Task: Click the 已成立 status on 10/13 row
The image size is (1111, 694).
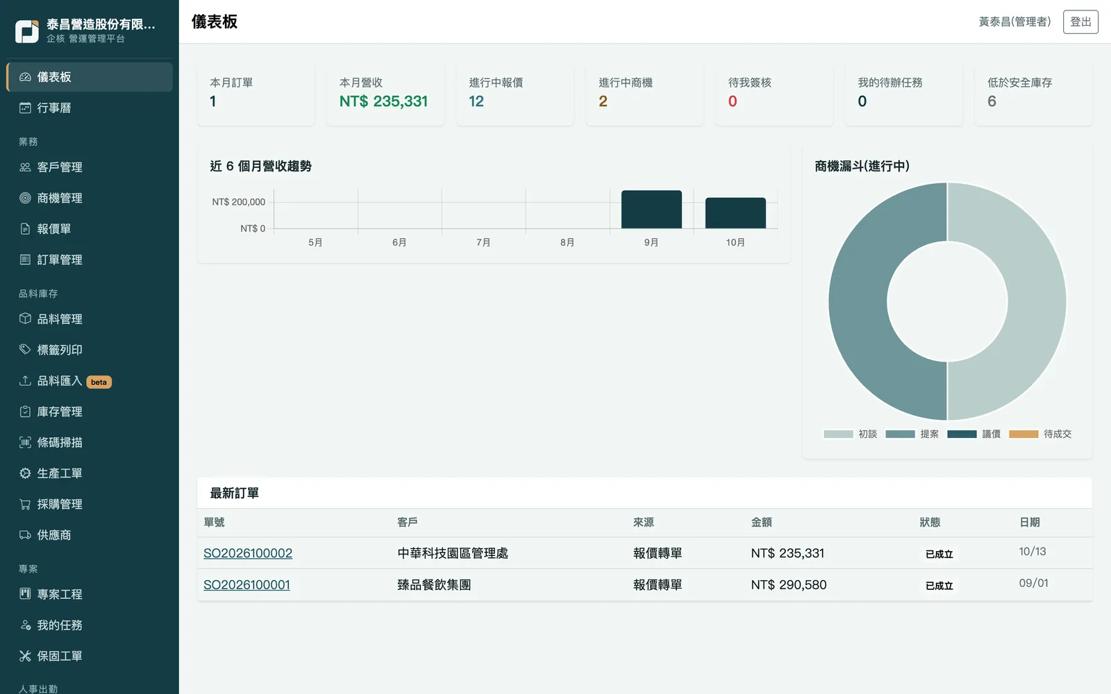Action: coord(939,554)
